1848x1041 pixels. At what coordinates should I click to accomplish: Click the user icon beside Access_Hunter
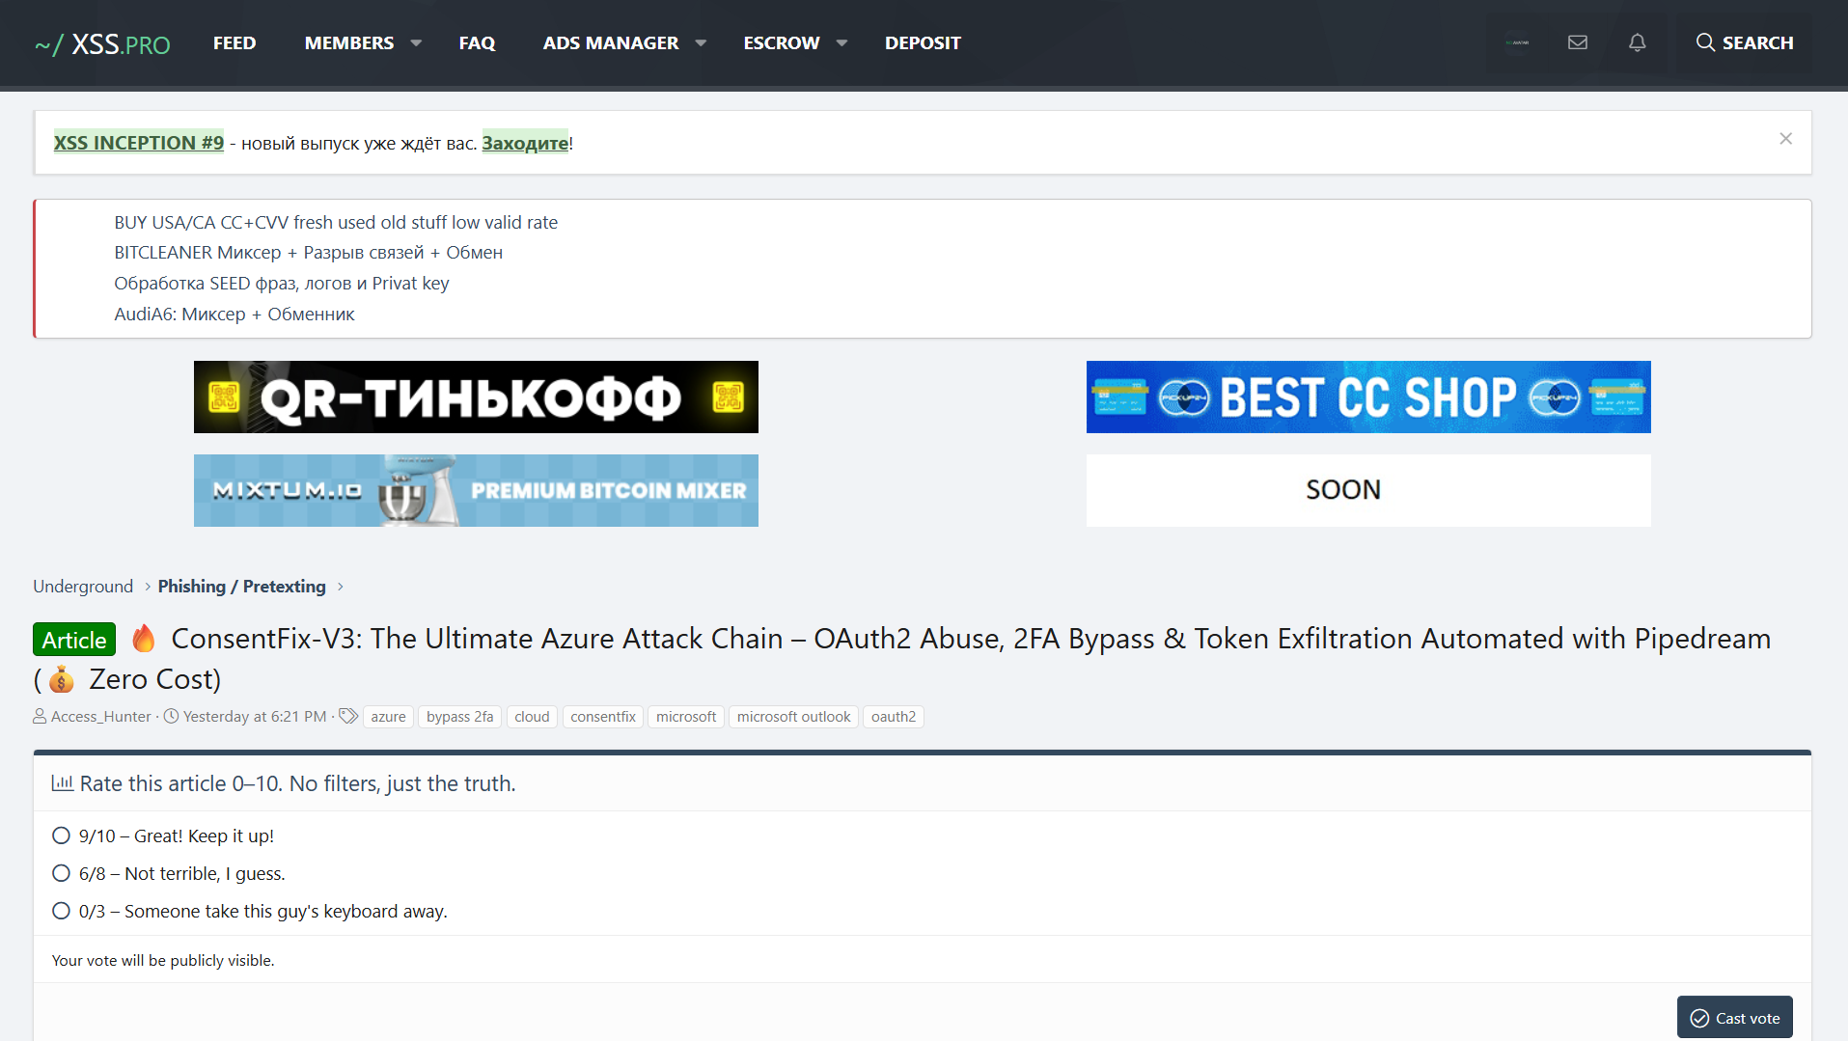coord(40,716)
